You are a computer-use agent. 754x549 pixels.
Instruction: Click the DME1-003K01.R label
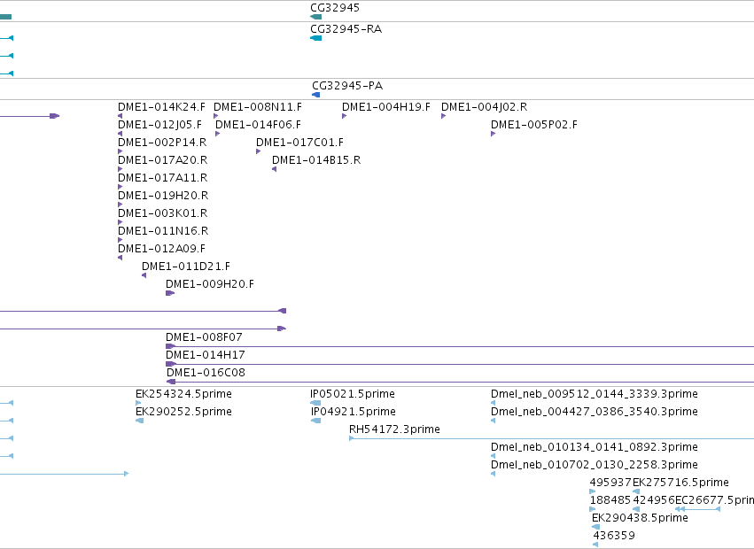coord(162,213)
